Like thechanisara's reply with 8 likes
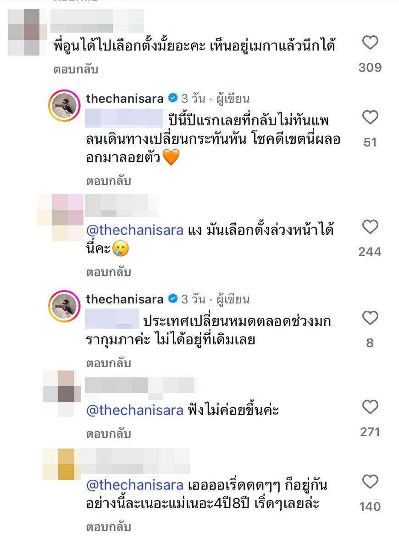Viewport: 399px width, 539px height. click(370, 318)
